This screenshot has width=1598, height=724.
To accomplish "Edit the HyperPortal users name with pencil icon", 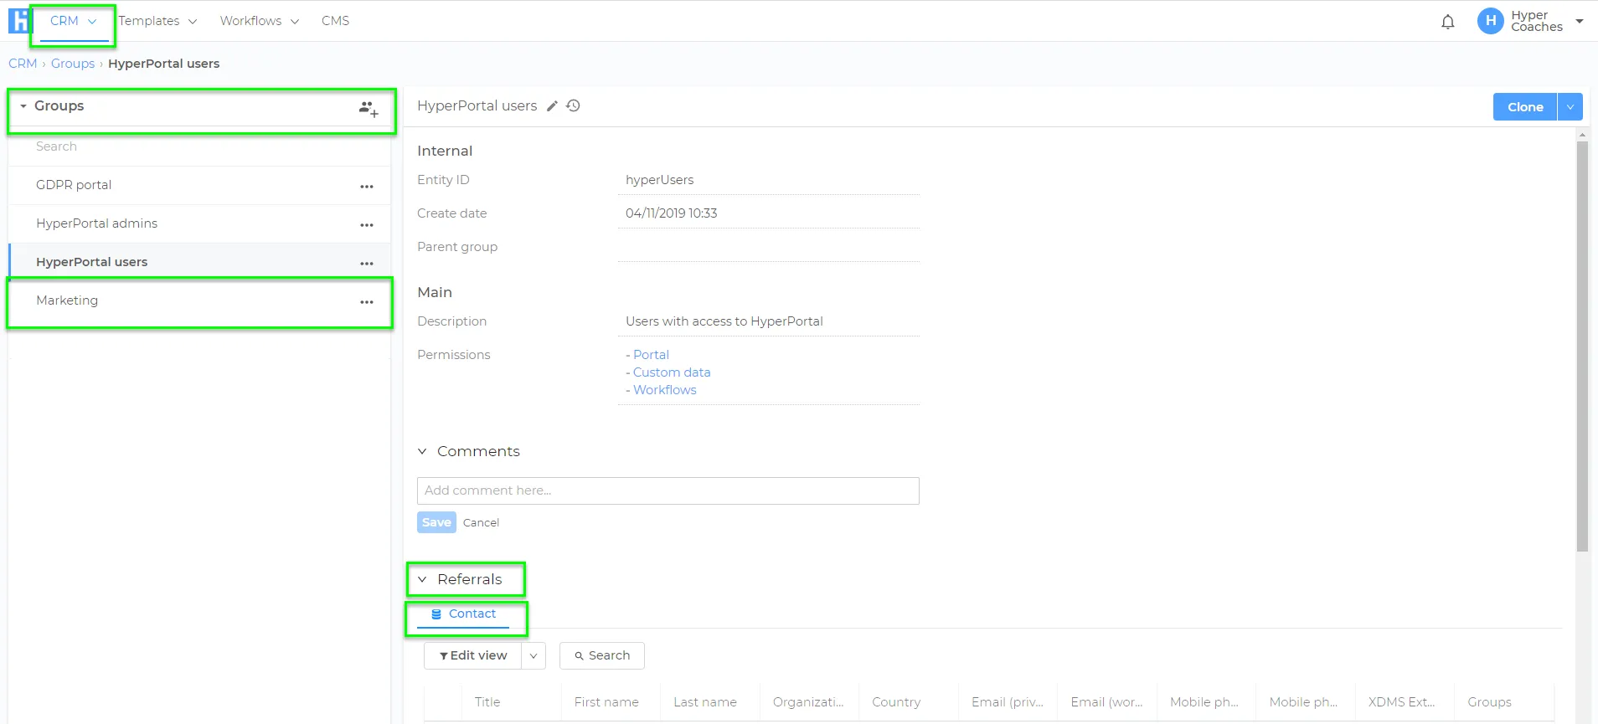I will coord(552,106).
